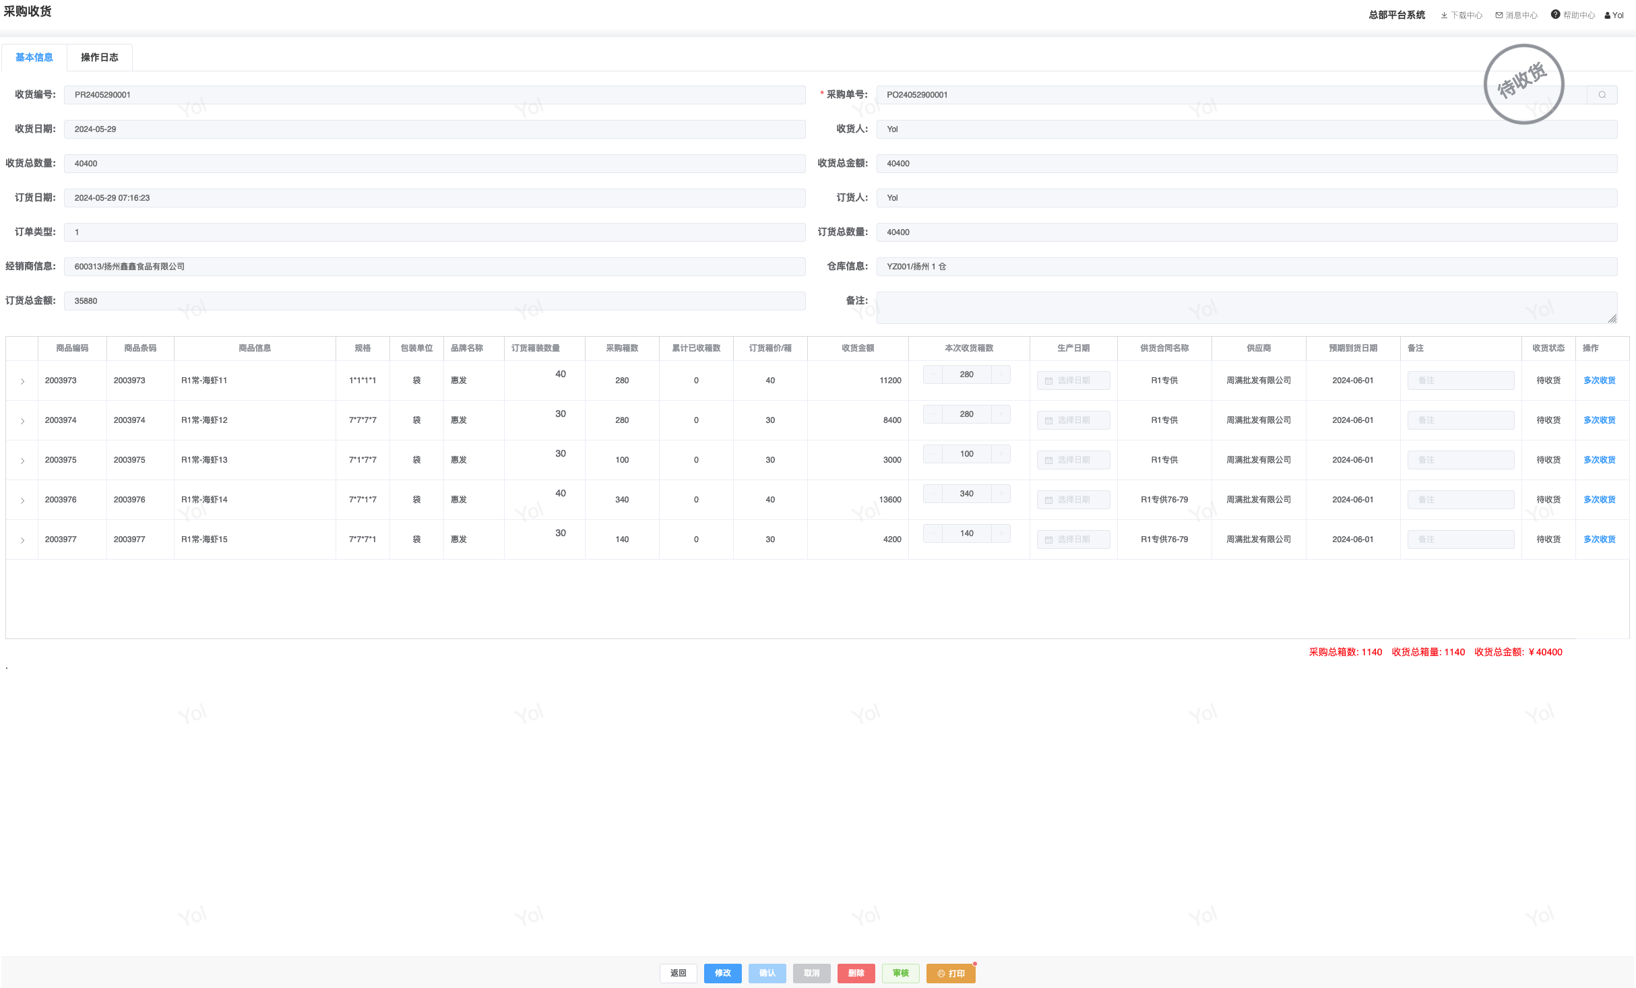Increase receive quantity for product 2003973
This screenshot has width=1636, height=988.
pos(1001,374)
